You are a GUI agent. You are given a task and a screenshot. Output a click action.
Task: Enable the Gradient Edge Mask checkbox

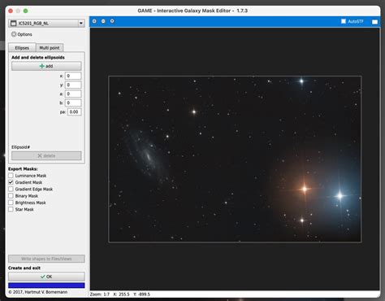pyautogui.click(x=11, y=189)
